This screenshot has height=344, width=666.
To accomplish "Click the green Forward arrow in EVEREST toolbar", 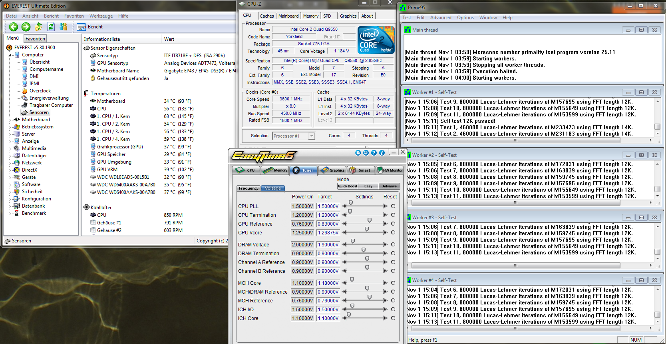I will point(26,27).
